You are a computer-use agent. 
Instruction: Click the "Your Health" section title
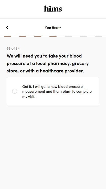coord(53,27)
